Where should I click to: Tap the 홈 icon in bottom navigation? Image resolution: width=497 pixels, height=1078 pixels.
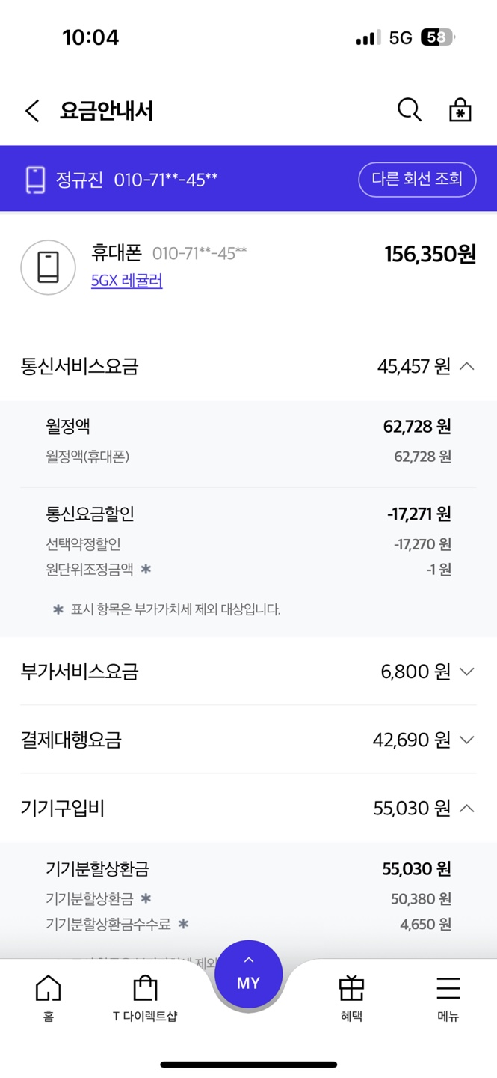pyautogui.click(x=47, y=988)
